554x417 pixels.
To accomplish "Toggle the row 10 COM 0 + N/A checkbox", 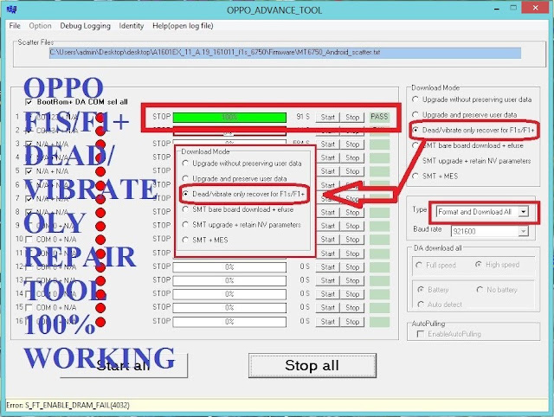I will click(29, 240).
